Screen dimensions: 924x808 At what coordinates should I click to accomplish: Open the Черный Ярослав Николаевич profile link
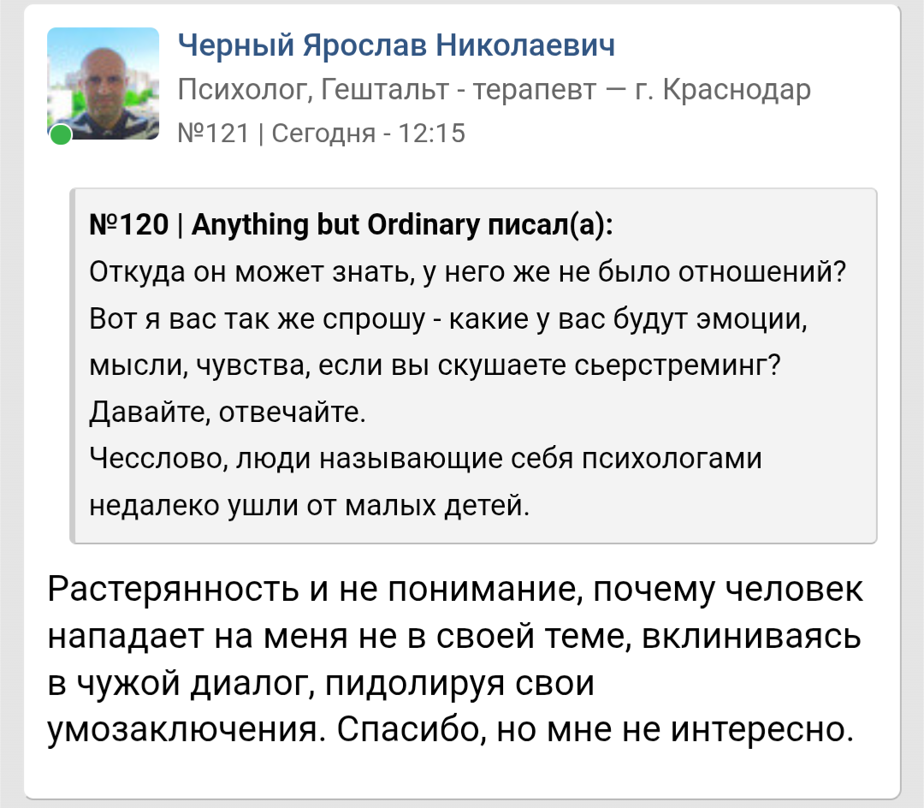tap(396, 45)
